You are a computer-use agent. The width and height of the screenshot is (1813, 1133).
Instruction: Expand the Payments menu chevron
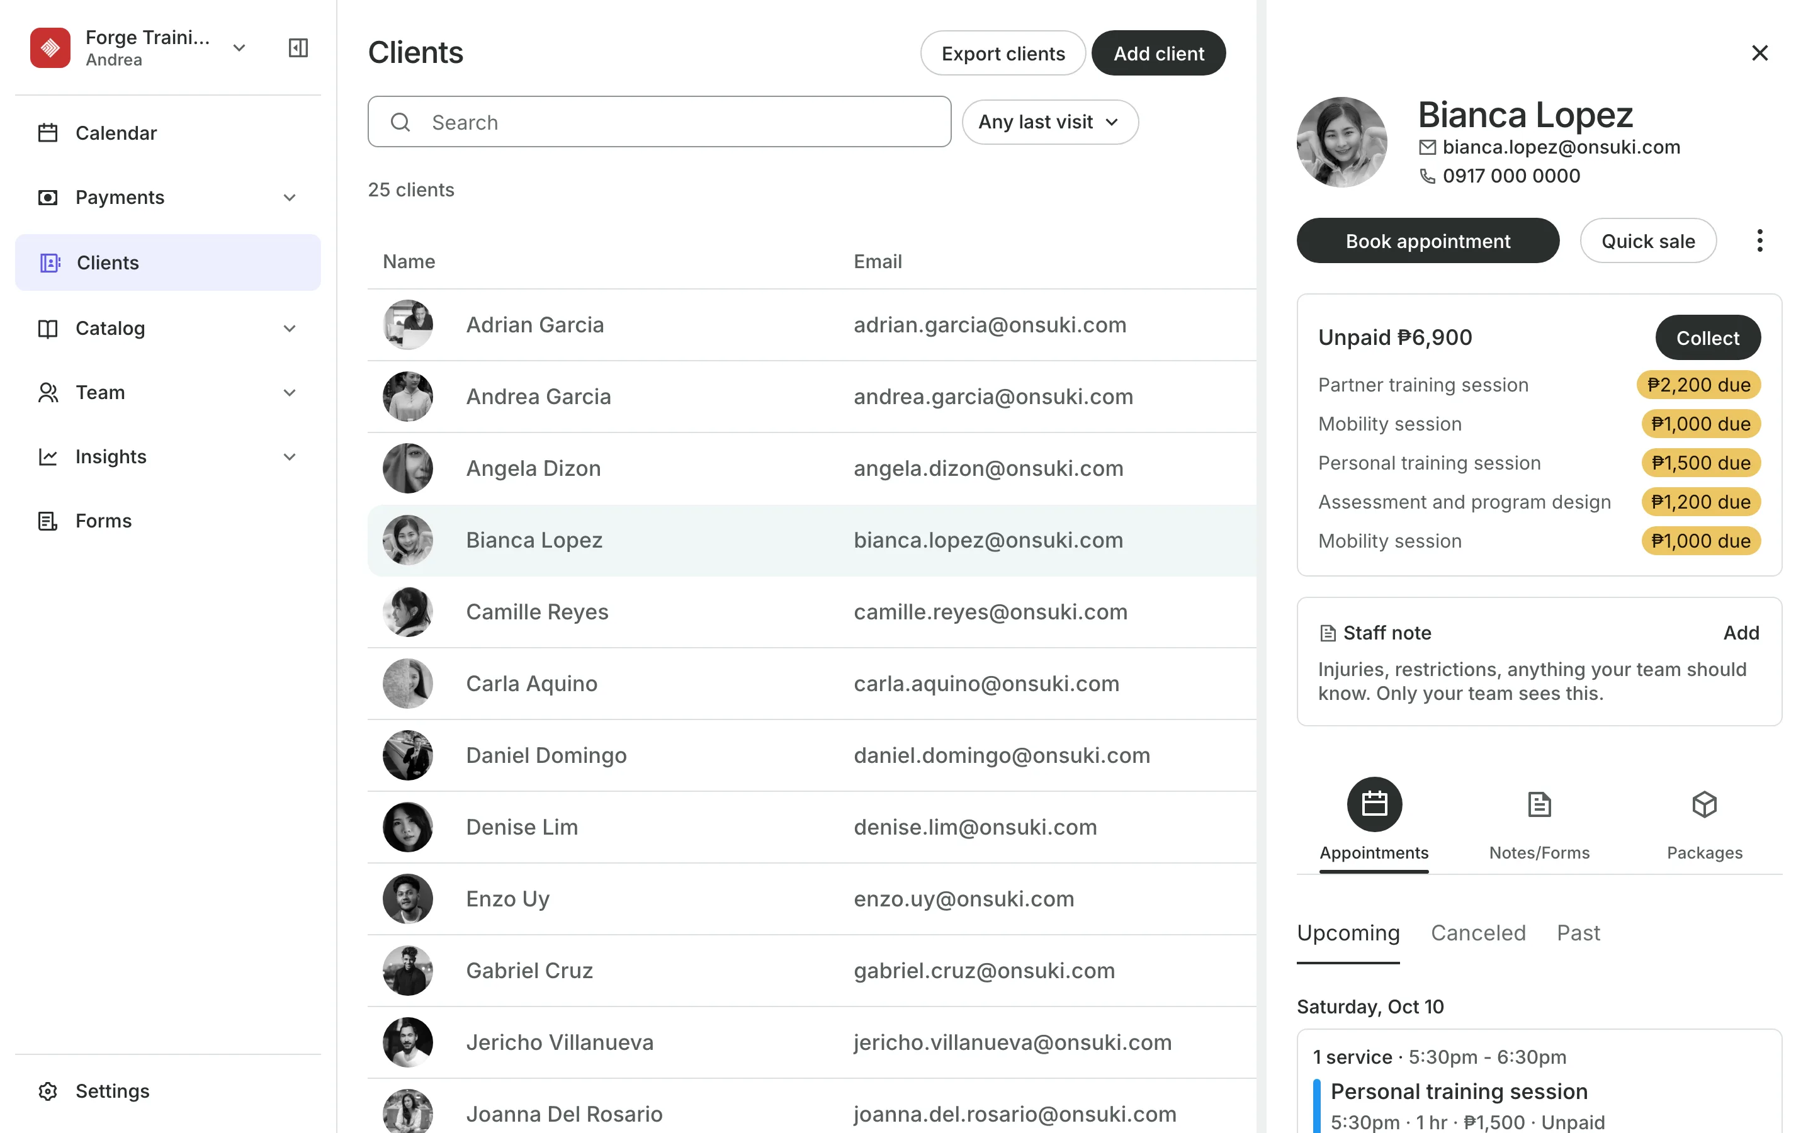click(x=289, y=197)
